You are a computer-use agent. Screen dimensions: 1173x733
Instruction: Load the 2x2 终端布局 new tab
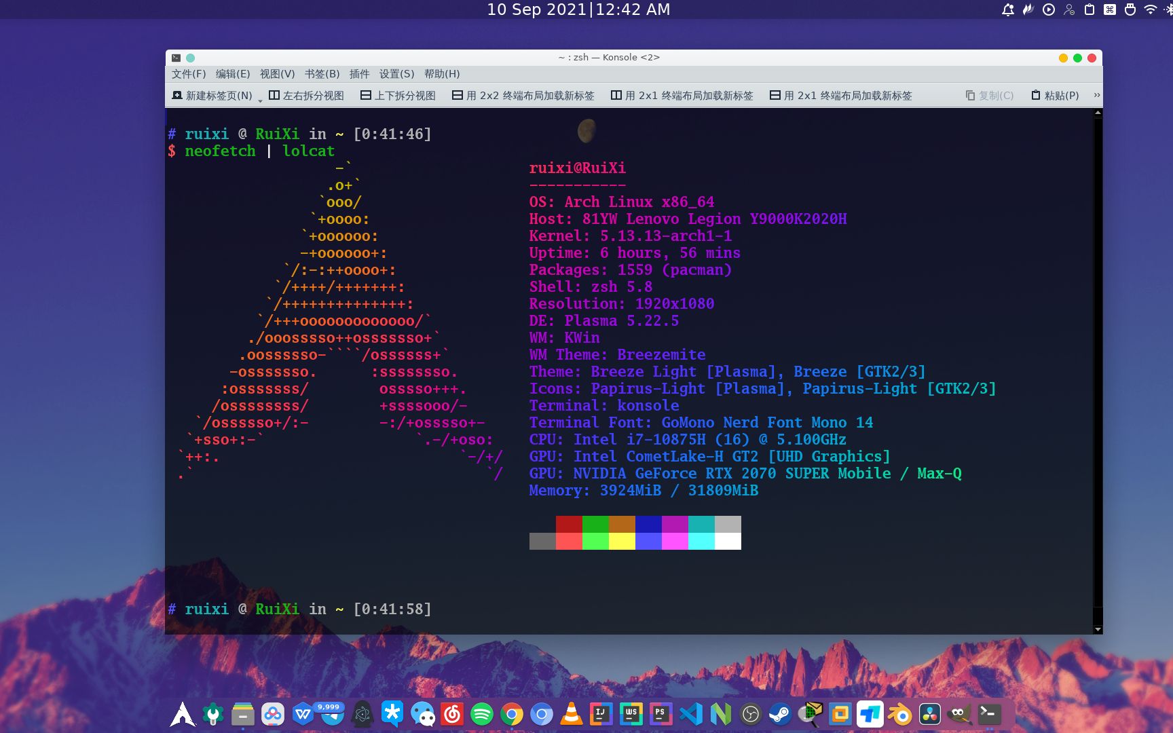[x=523, y=96]
